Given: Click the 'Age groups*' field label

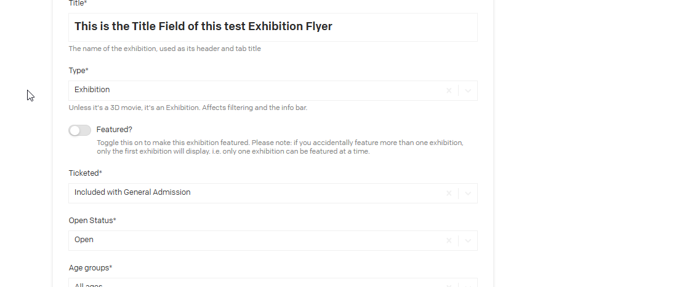Looking at the screenshot, I should (91, 268).
